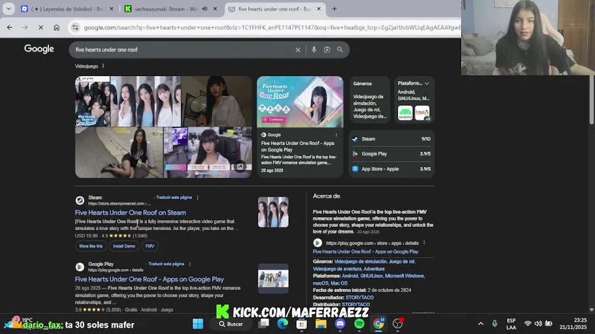
Task: Open the tab search dropdown arrow
Action: coord(9,8)
